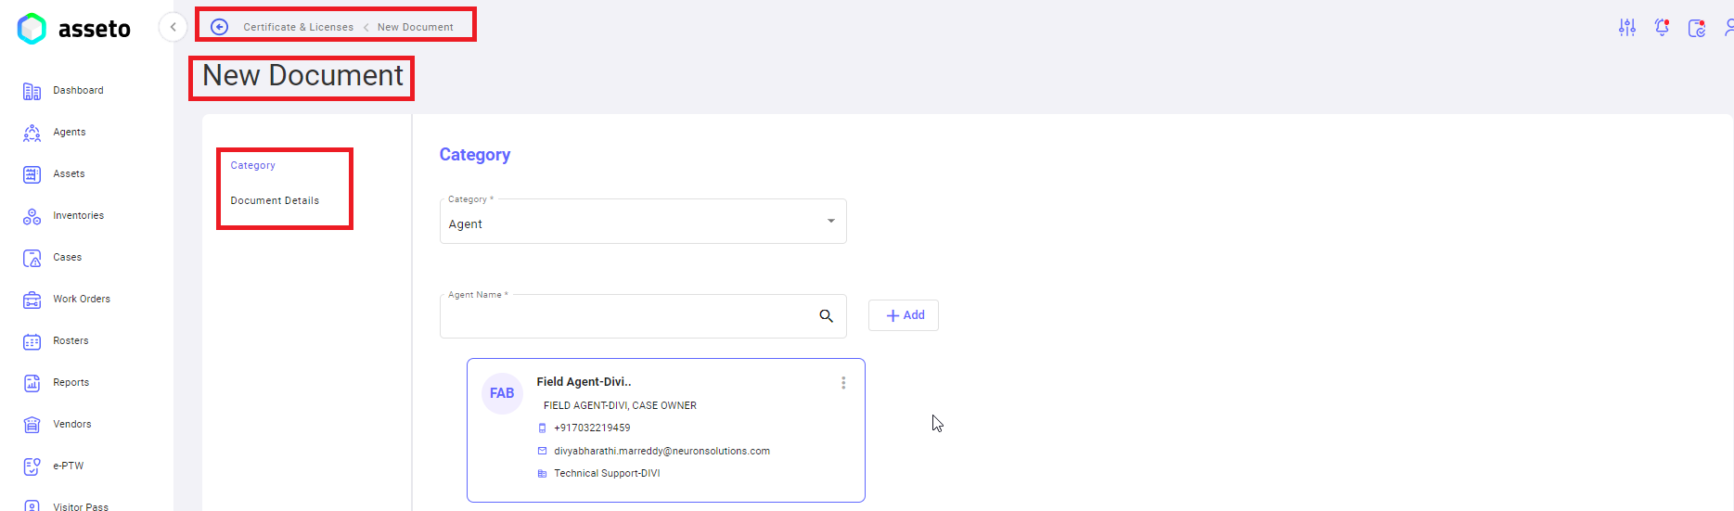Click the search magnifier in Agent Name
The image size is (1734, 511).
tap(826, 316)
